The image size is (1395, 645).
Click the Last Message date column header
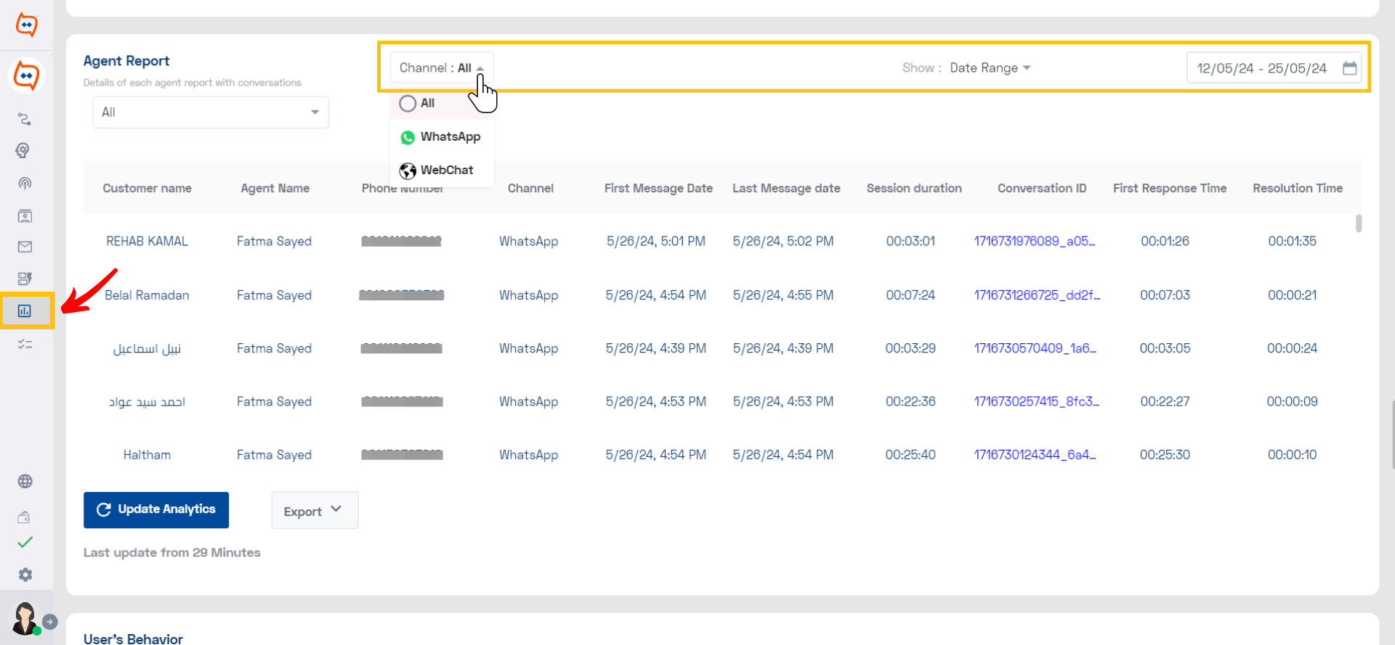[786, 188]
